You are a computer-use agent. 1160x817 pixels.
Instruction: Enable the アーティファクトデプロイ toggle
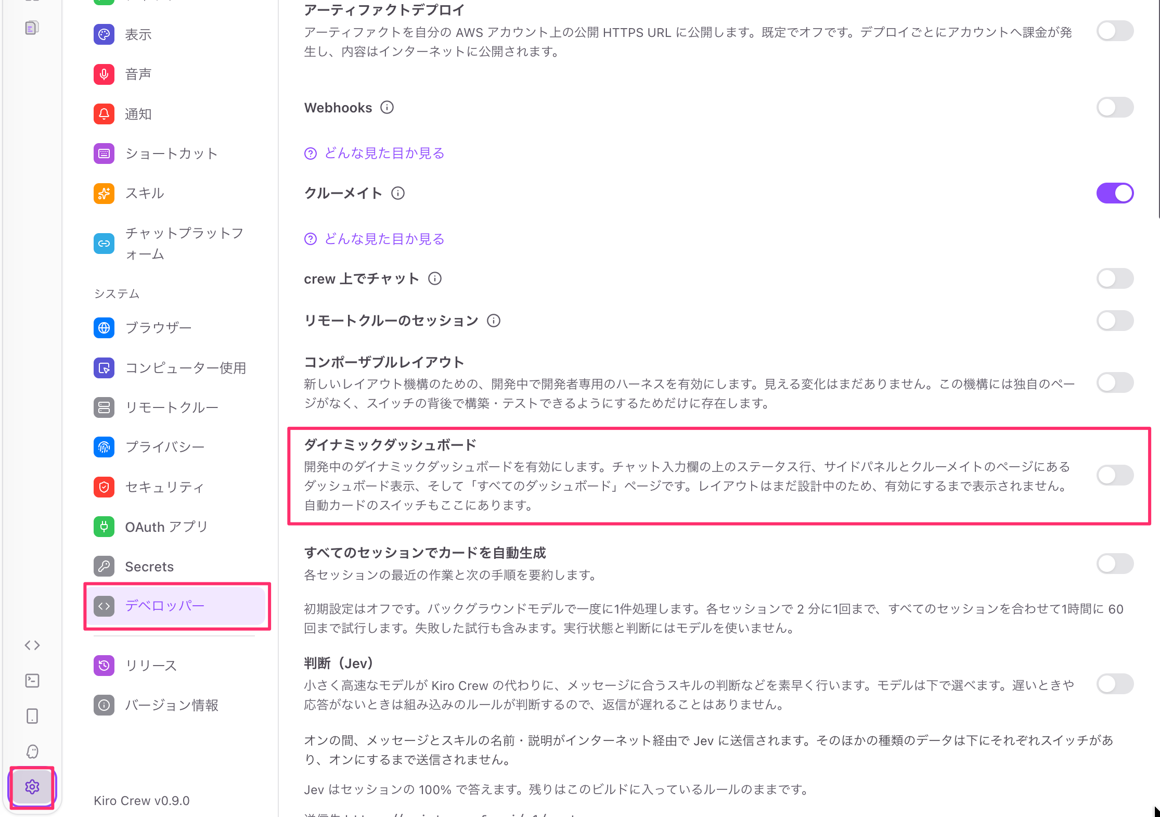(1115, 31)
